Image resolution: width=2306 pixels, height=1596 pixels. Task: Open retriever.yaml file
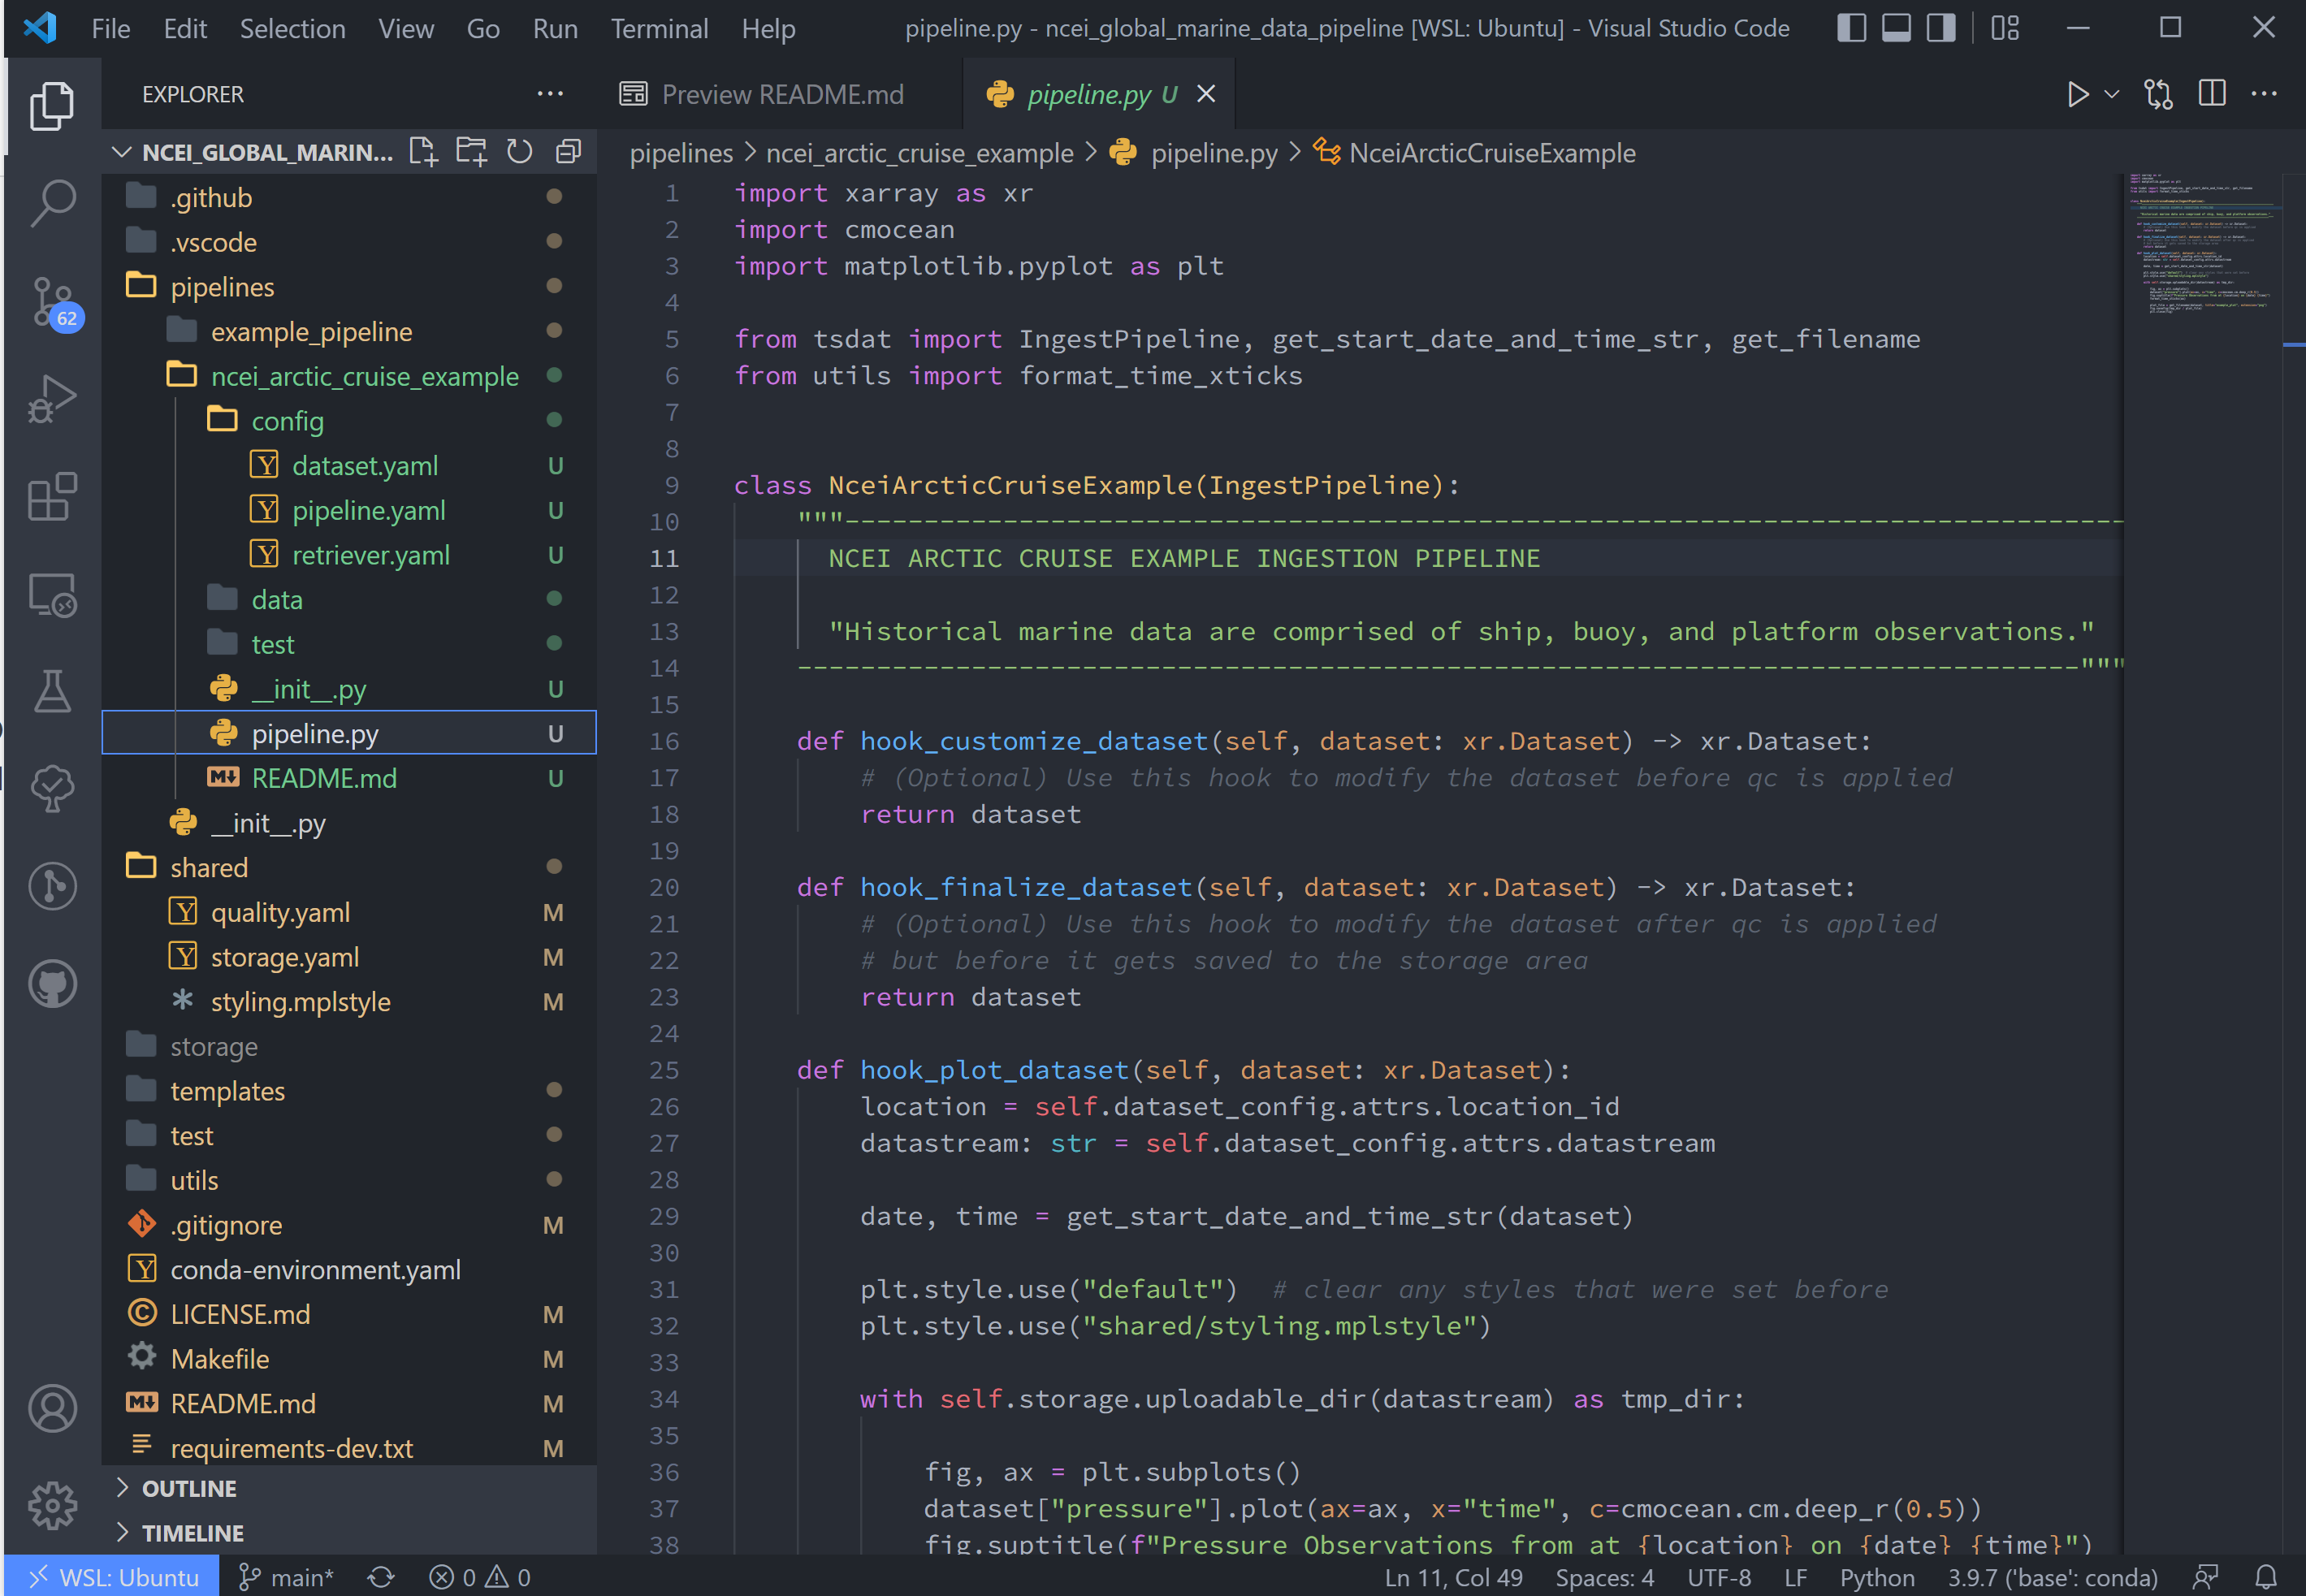(350, 555)
